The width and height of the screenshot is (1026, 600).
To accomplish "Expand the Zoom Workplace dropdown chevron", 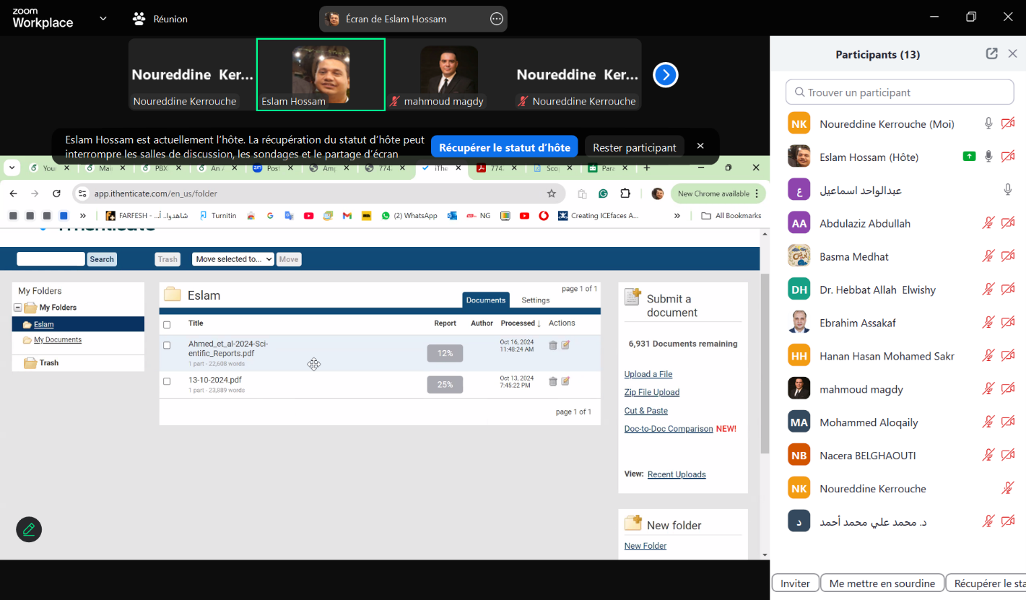I will click(x=103, y=19).
